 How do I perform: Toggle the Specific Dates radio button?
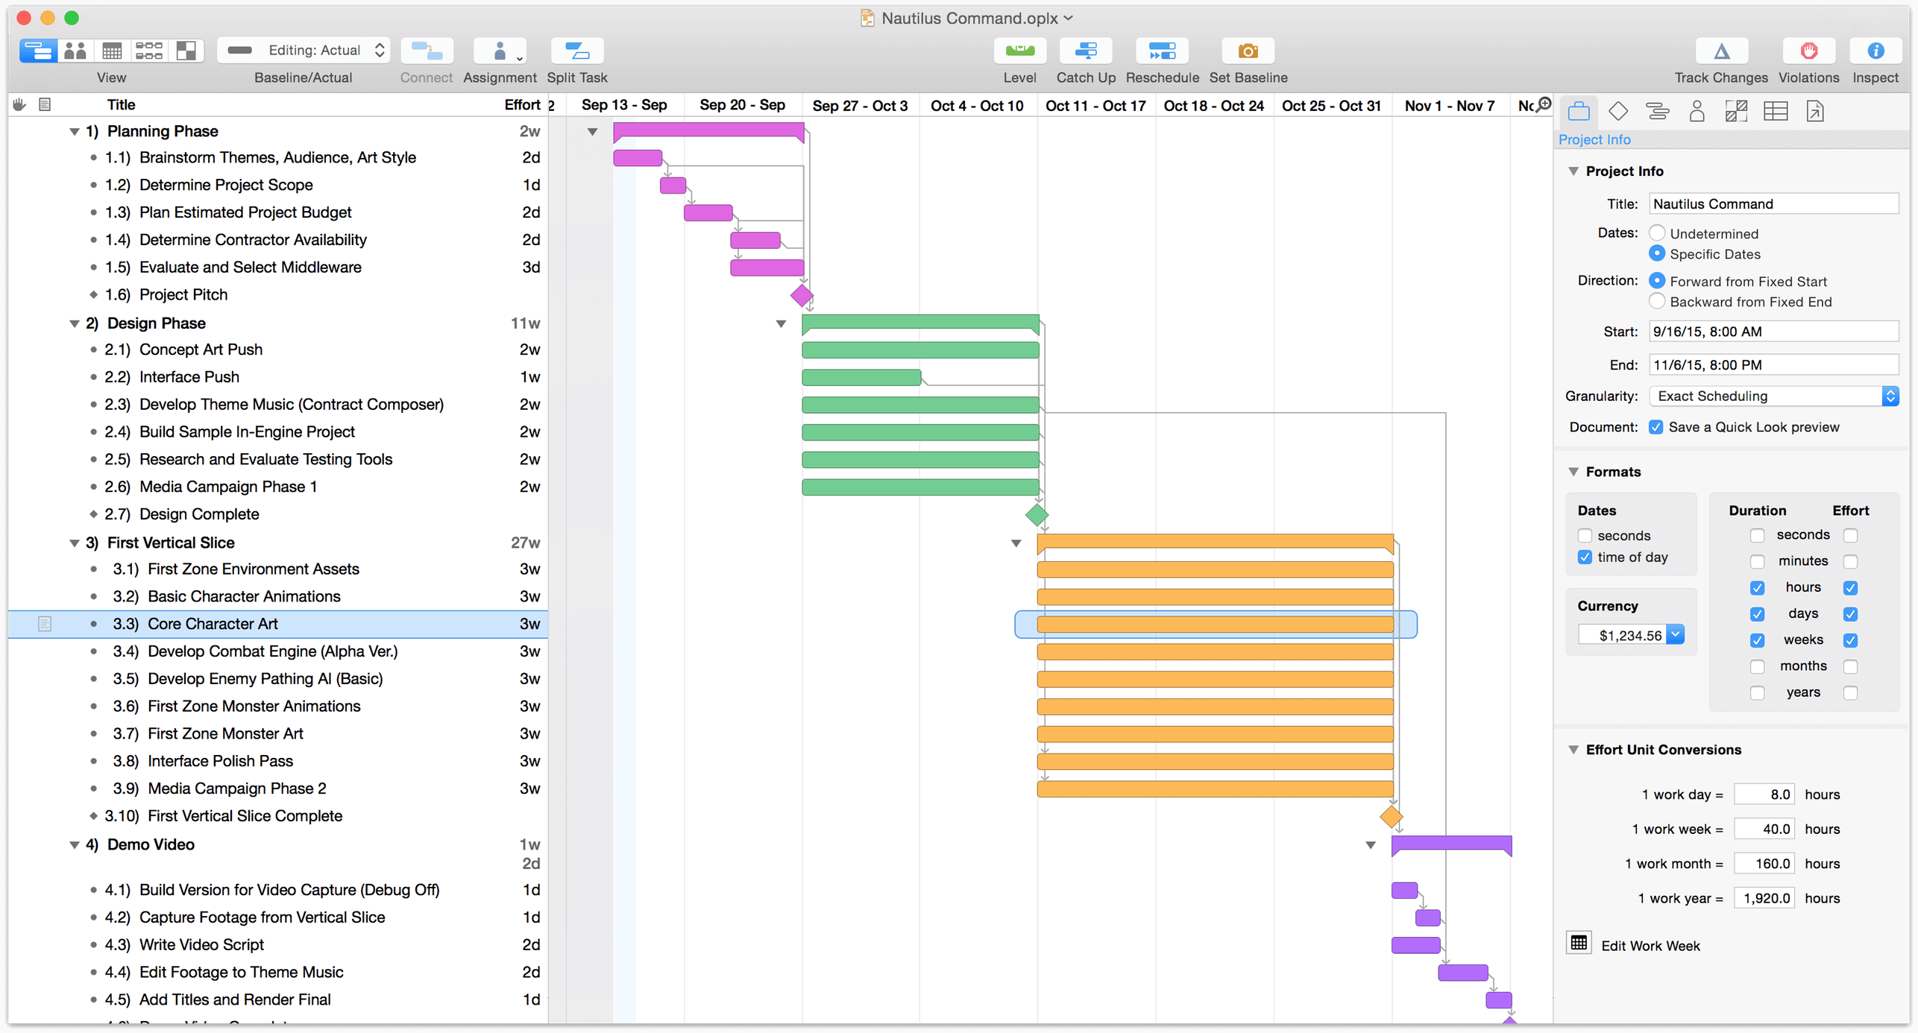click(1656, 253)
